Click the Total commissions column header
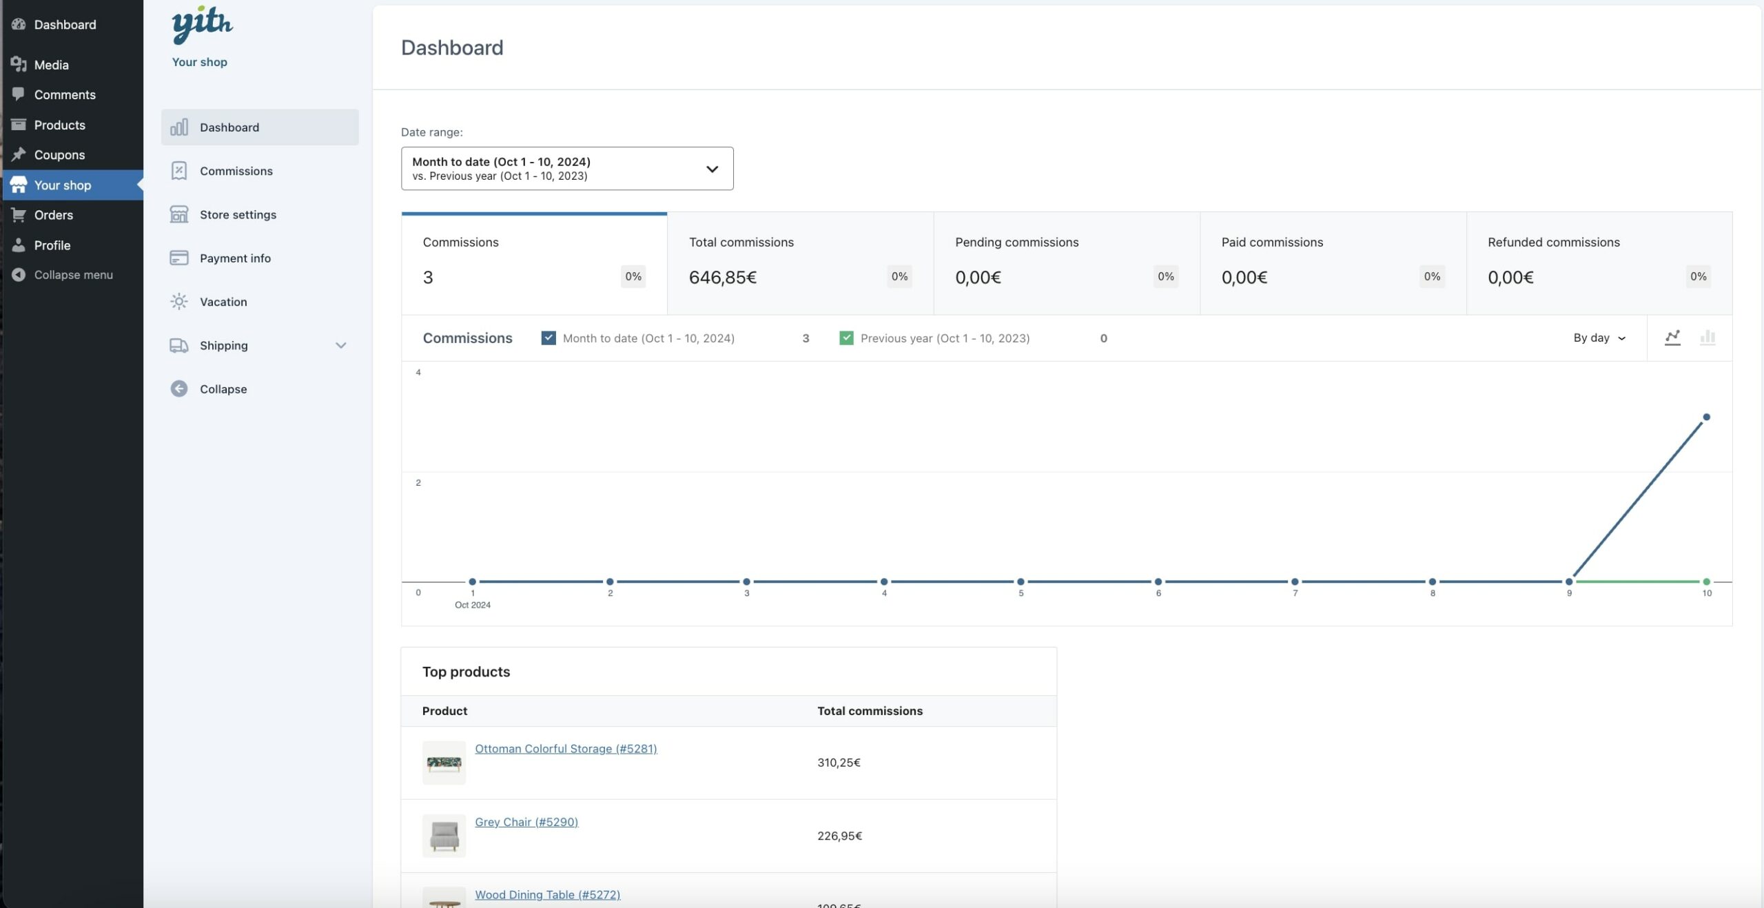The image size is (1764, 908). tap(870, 710)
